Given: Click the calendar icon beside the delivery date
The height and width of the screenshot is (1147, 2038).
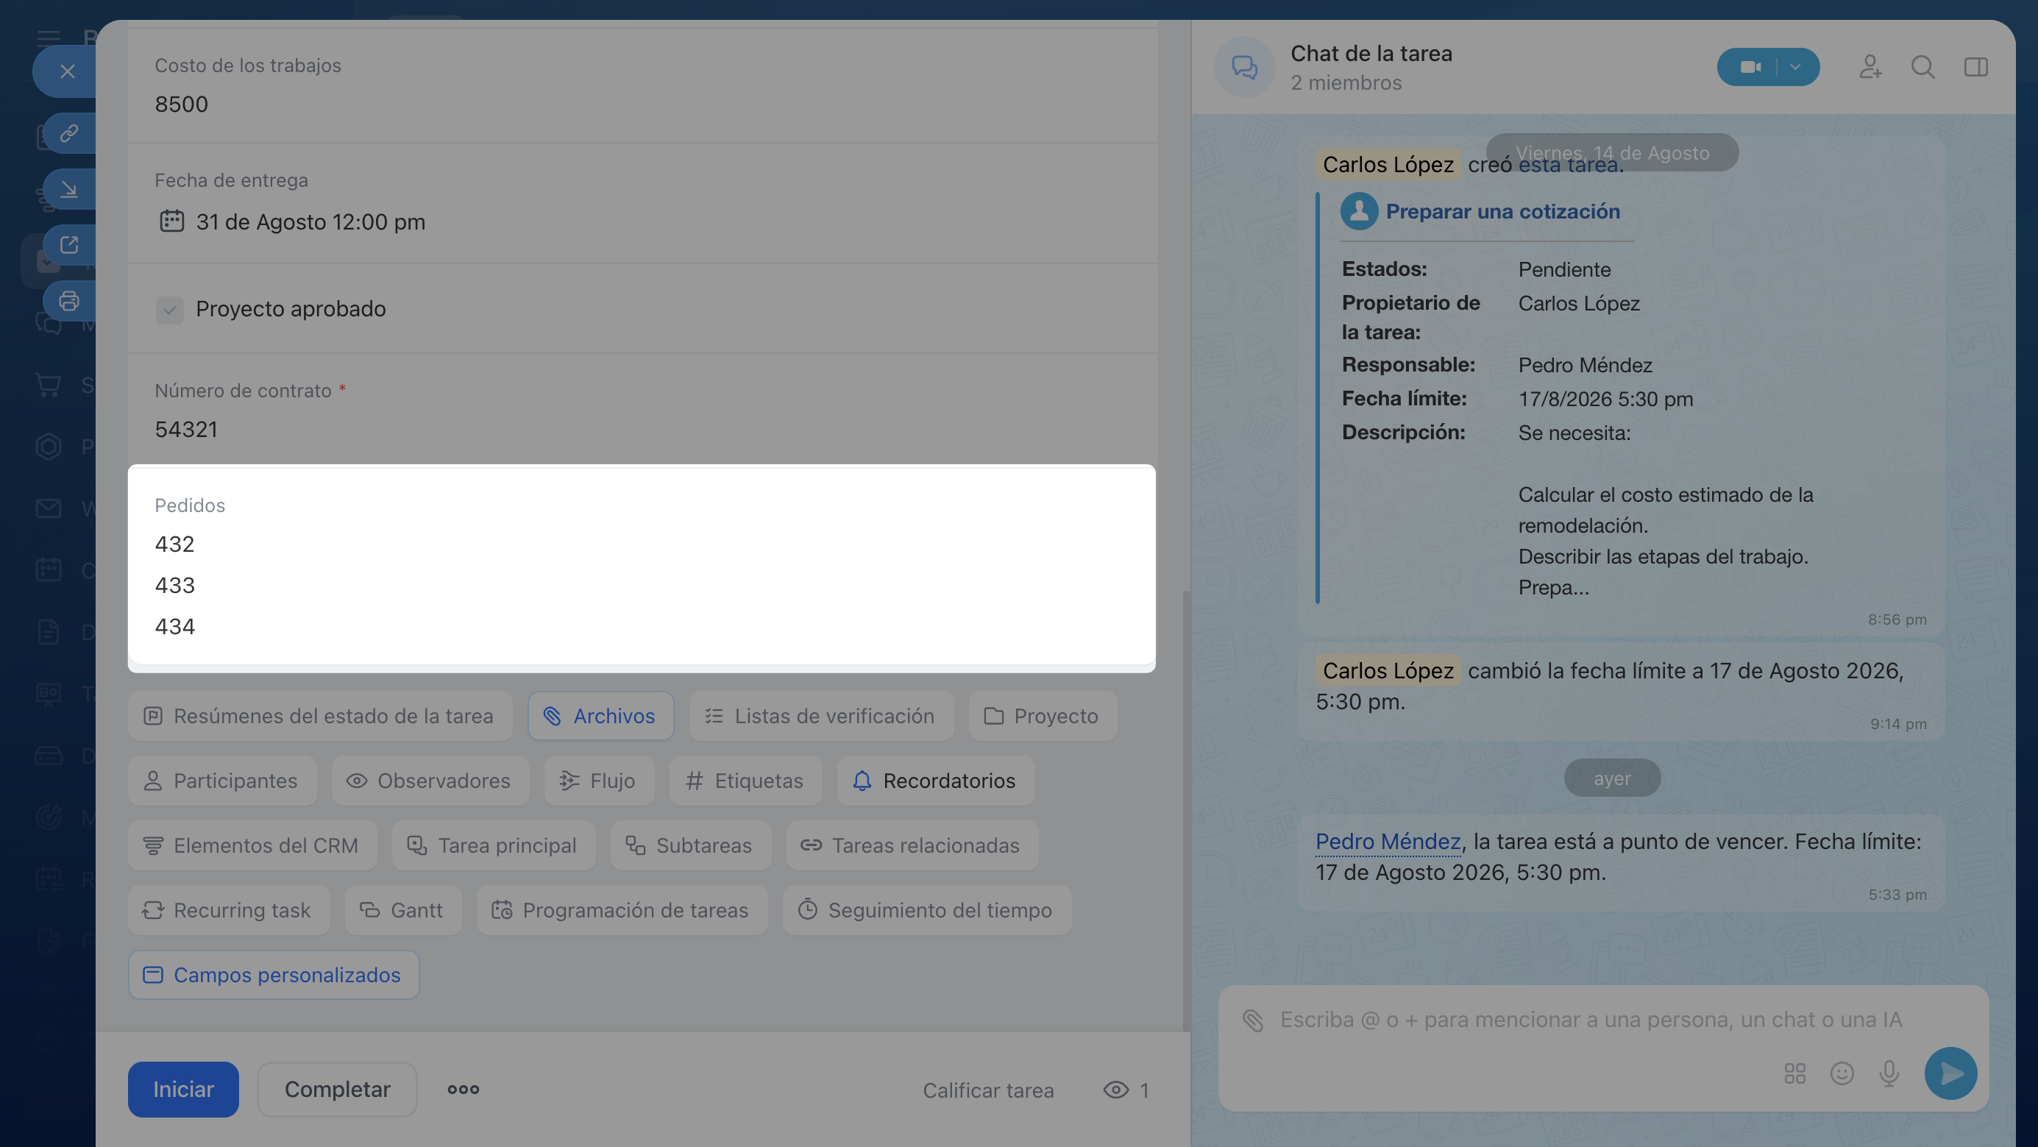Looking at the screenshot, I should click(x=171, y=221).
